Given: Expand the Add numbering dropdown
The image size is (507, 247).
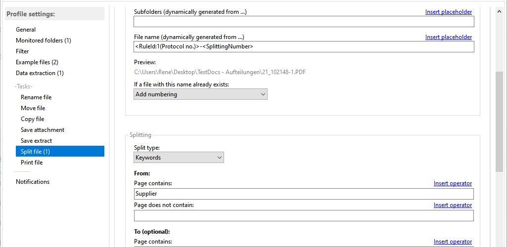Looking at the screenshot, I should pyautogui.click(x=200, y=94).
